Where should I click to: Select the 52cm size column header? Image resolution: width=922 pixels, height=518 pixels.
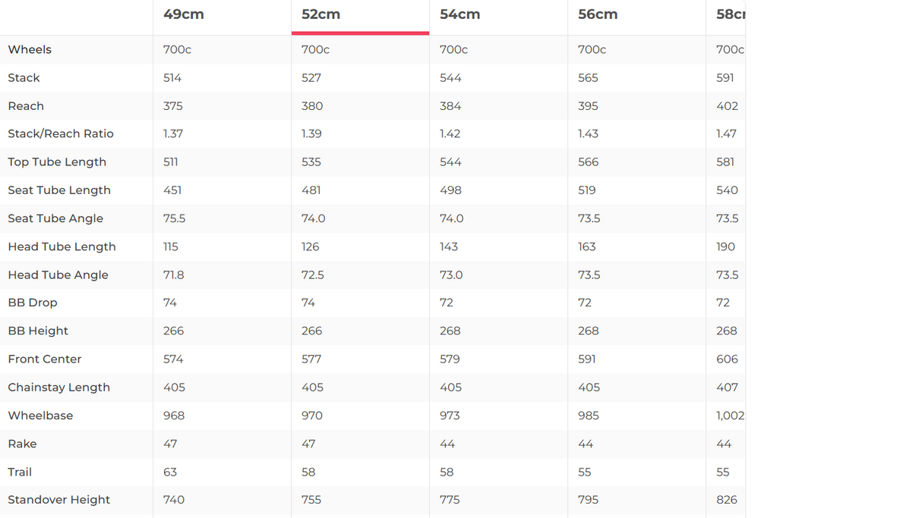point(321,14)
